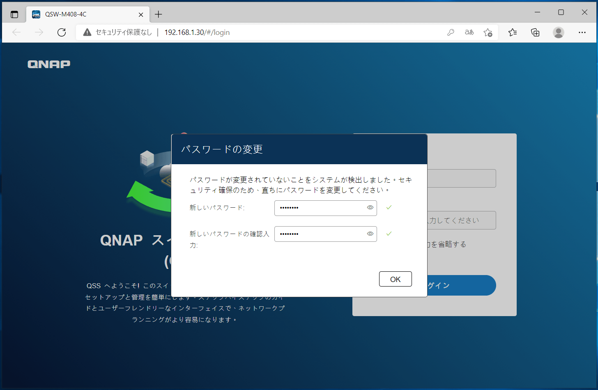Open a new browser tab
This screenshot has width=598, height=390.
coord(159,14)
